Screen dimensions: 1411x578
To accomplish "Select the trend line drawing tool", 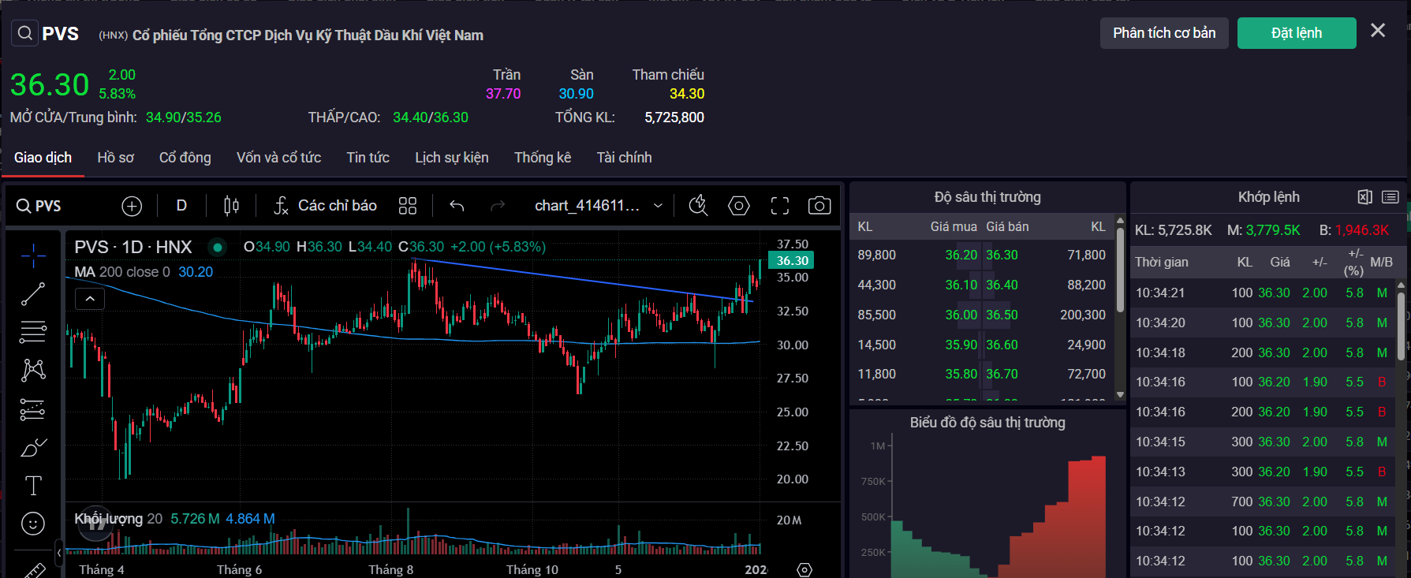I will tap(33, 294).
